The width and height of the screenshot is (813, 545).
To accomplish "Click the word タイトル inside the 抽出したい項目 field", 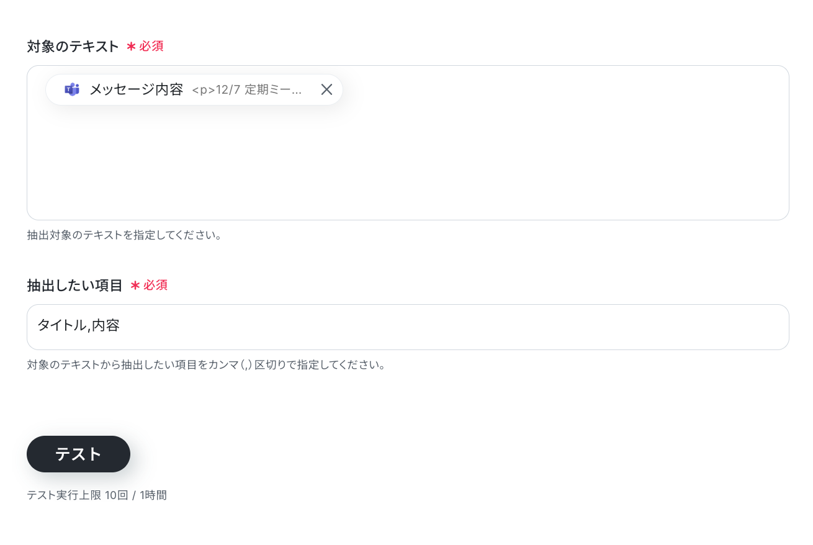I will click(62, 325).
